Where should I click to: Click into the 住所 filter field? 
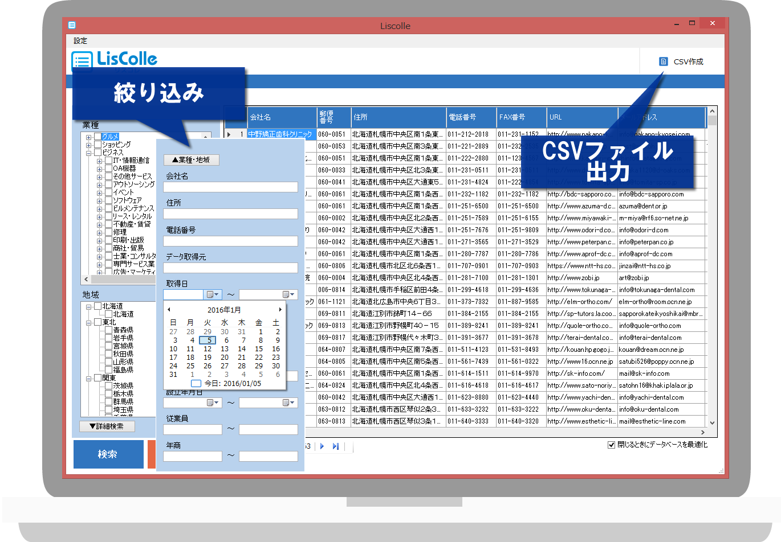click(230, 214)
